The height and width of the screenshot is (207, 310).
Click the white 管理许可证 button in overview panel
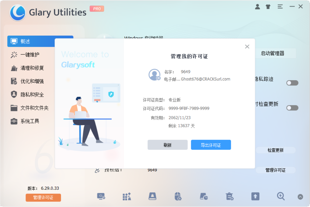pyautogui.click(x=276, y=170)
